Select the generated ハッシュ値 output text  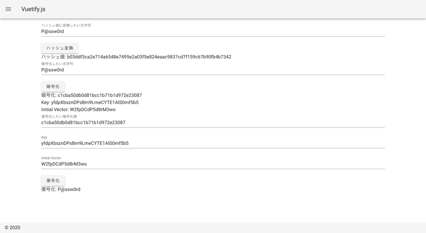tap(136, 57)
